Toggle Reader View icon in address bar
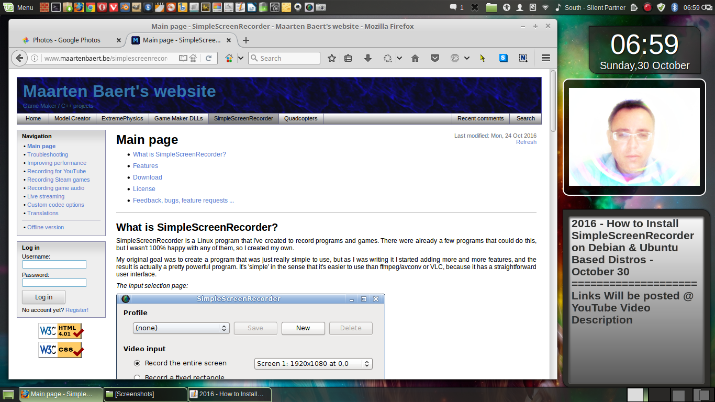715x402 pixels. point(182,58)
